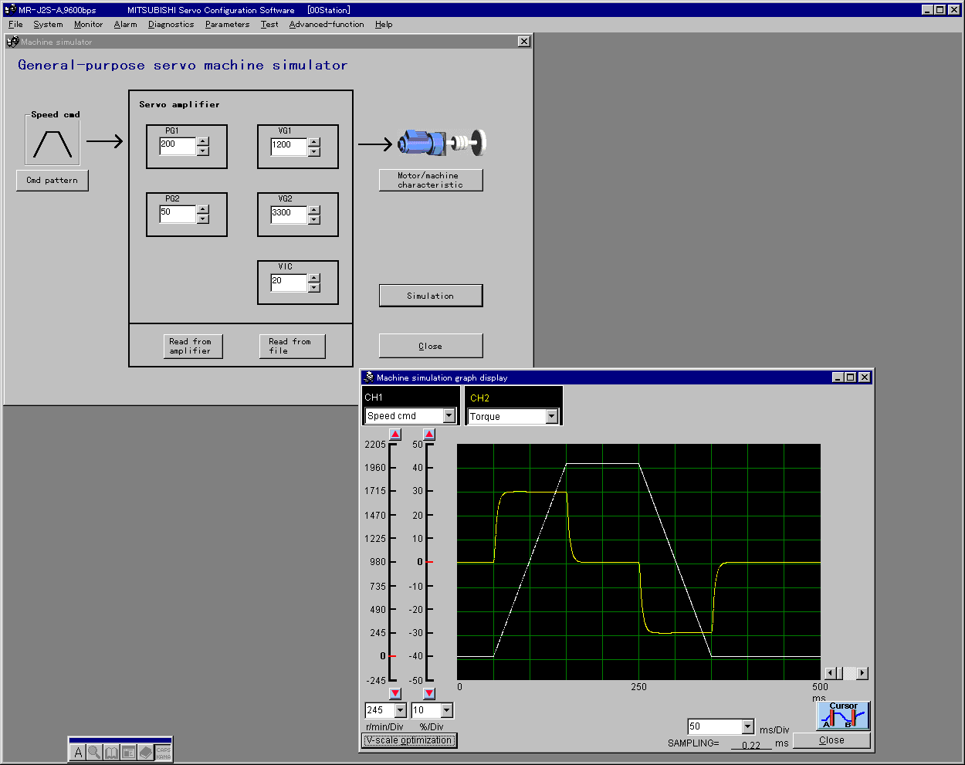Click Motor/machine characteristic button
Viewport: 965px width, 765px height.
point(431,180)
